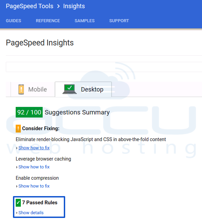Click the 7 Passed Rules label
This screenshot has height=220, width=202.
[40, 203]
